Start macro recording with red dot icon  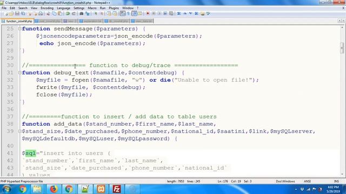pyautogui.click(x=148, y=13)
